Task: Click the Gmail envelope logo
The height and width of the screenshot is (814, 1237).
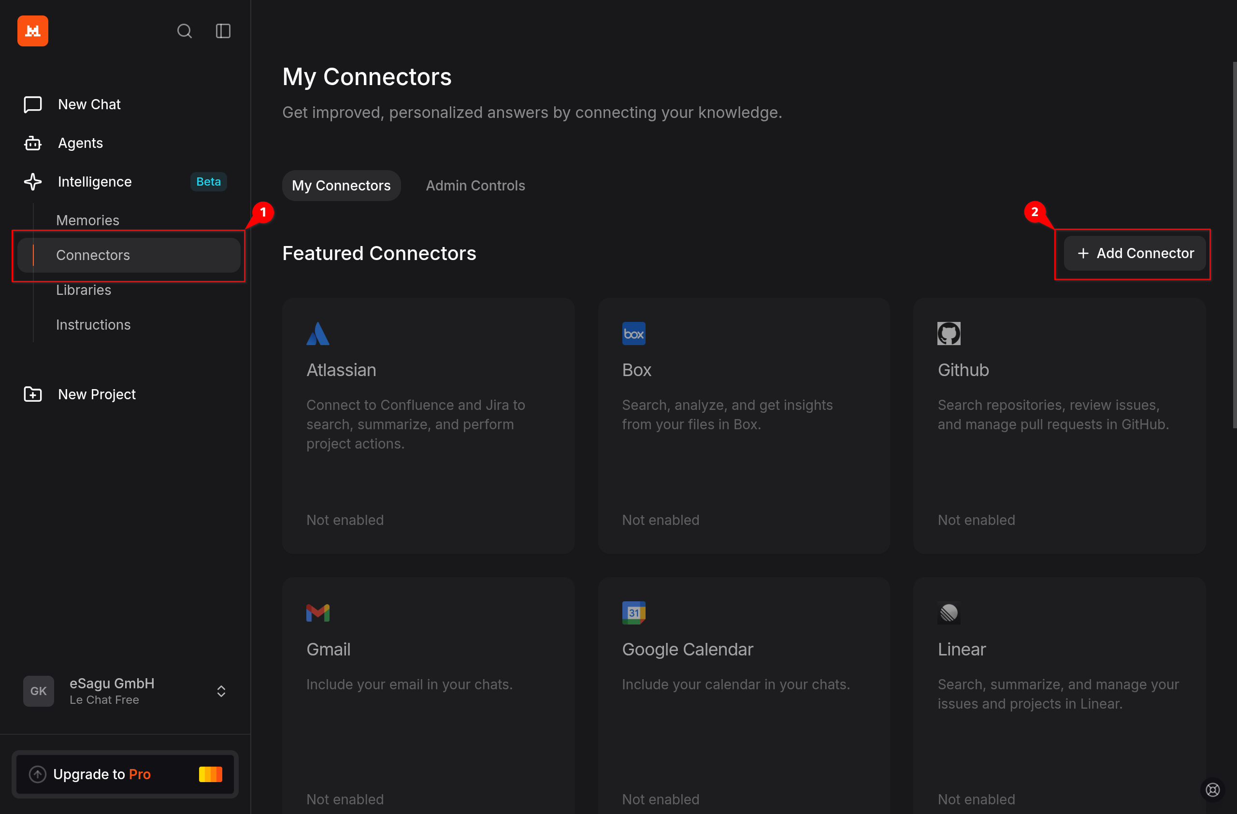Action: pos(317,613)
